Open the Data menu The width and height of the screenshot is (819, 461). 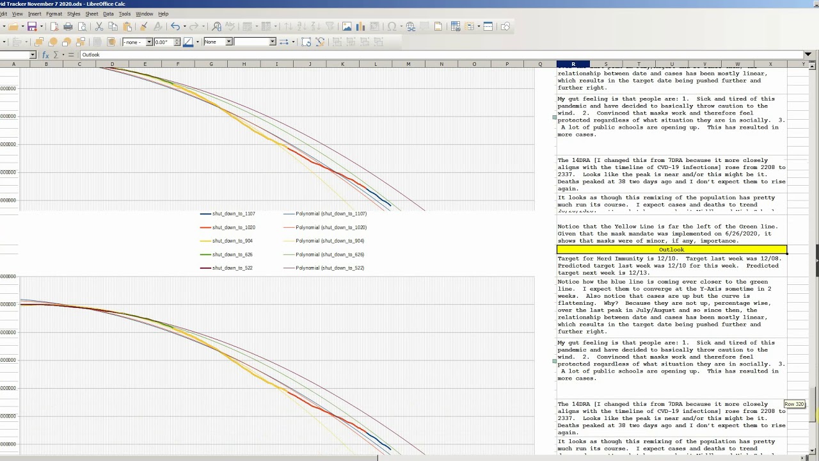[x=108, y=13]
